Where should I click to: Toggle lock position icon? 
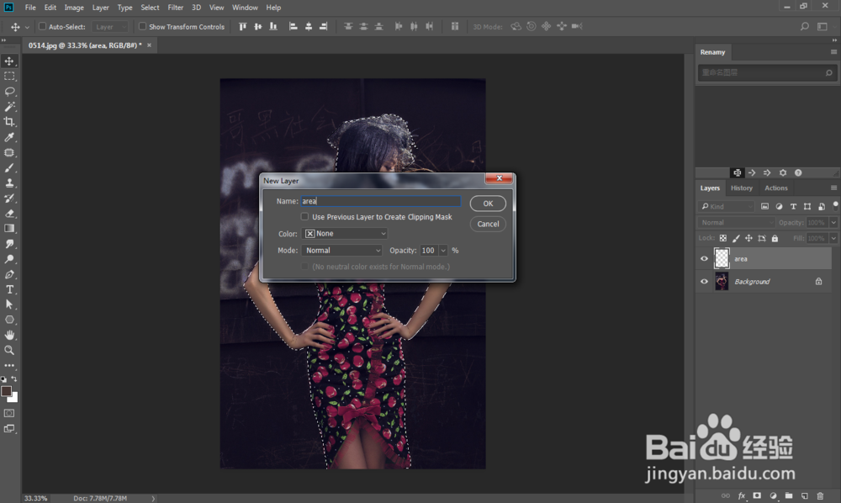point(748,238)
